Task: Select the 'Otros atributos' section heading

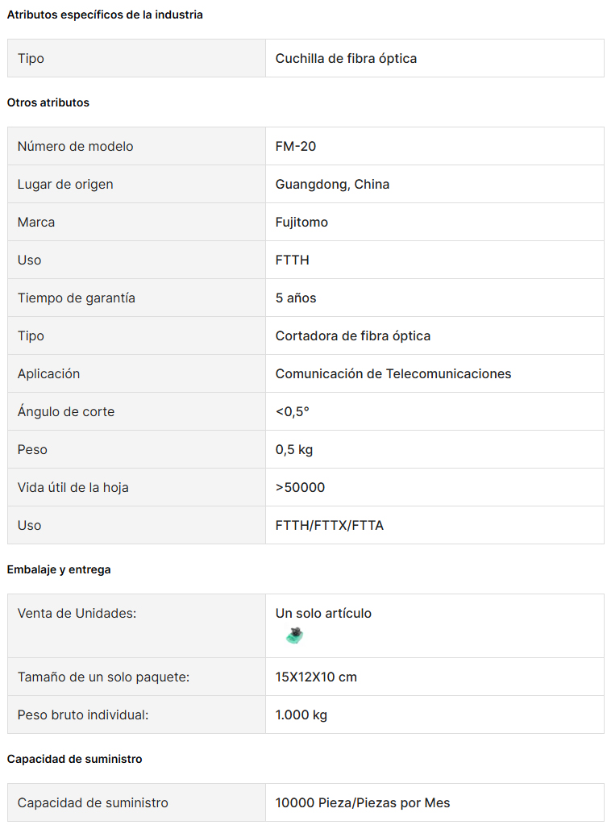Action: (x=48, y=102)
